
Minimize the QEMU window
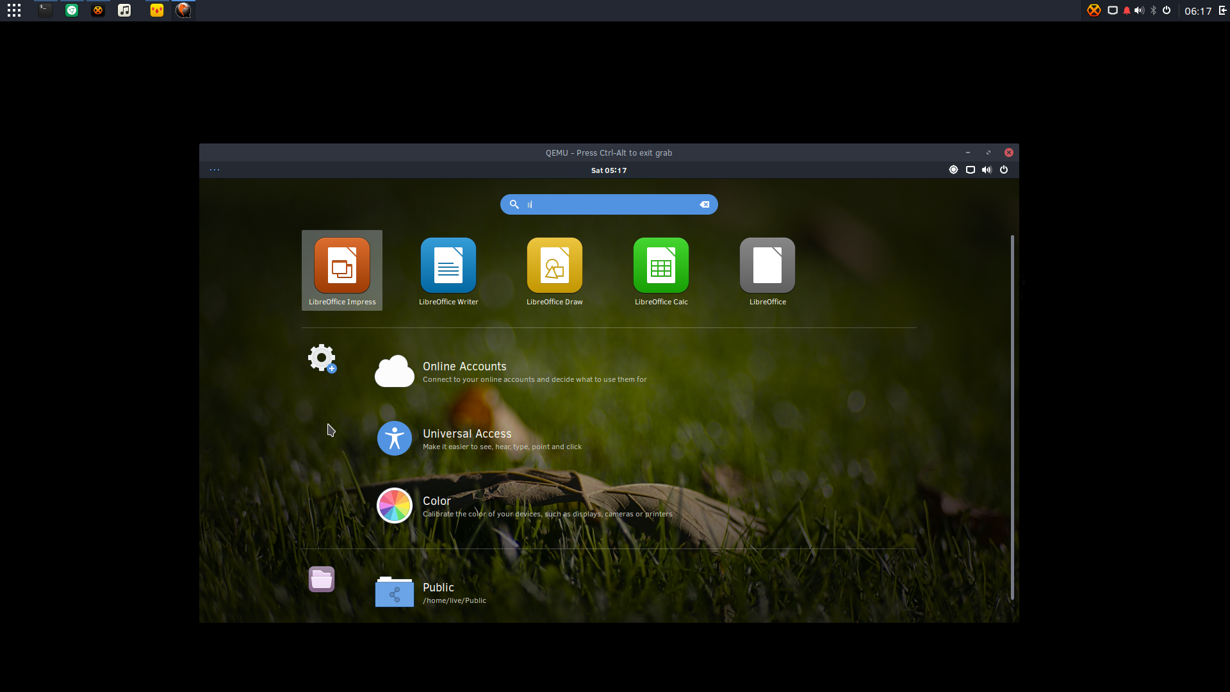click(968, 152)
